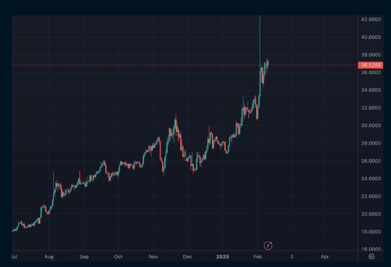Click the Aug label on time axis
The height and width of the screenshot is (267, 391).
(49, 256)
